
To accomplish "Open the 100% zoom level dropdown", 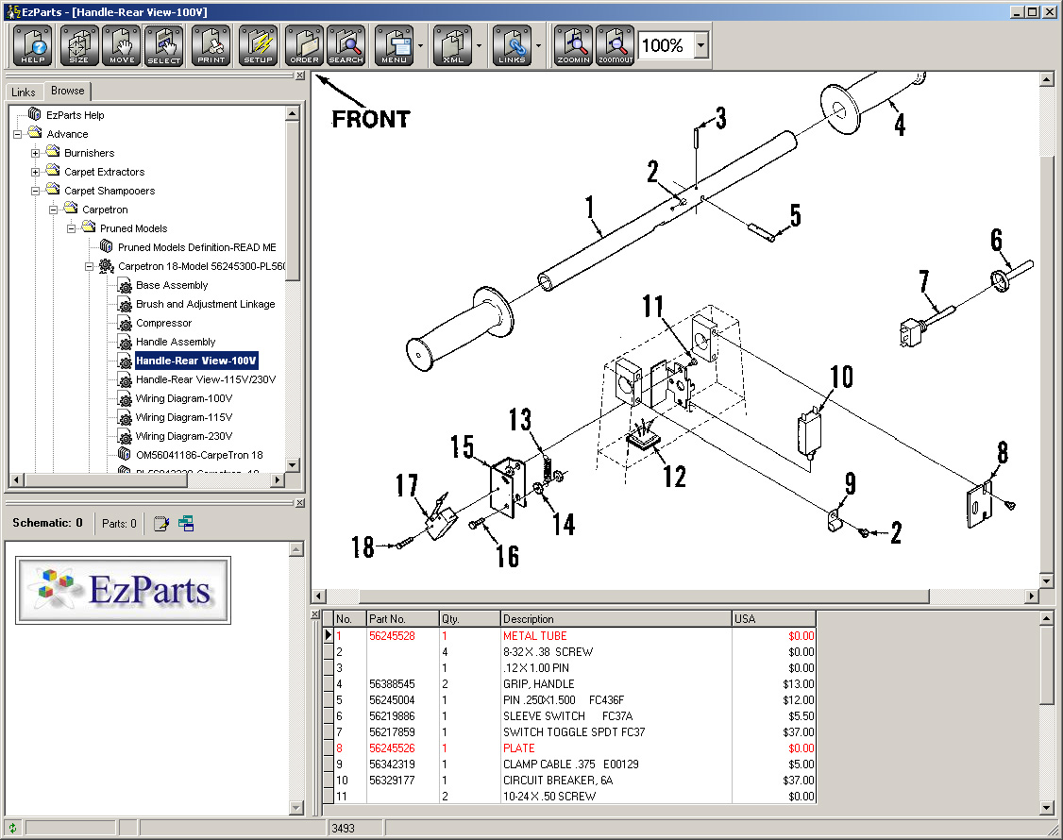I will click(701, 45).
